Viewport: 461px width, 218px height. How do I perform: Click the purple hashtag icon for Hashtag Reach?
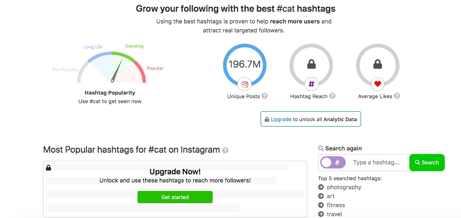[x=311, y=84]
